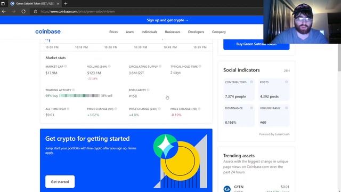Click the Terms apply link

point(91,150)
